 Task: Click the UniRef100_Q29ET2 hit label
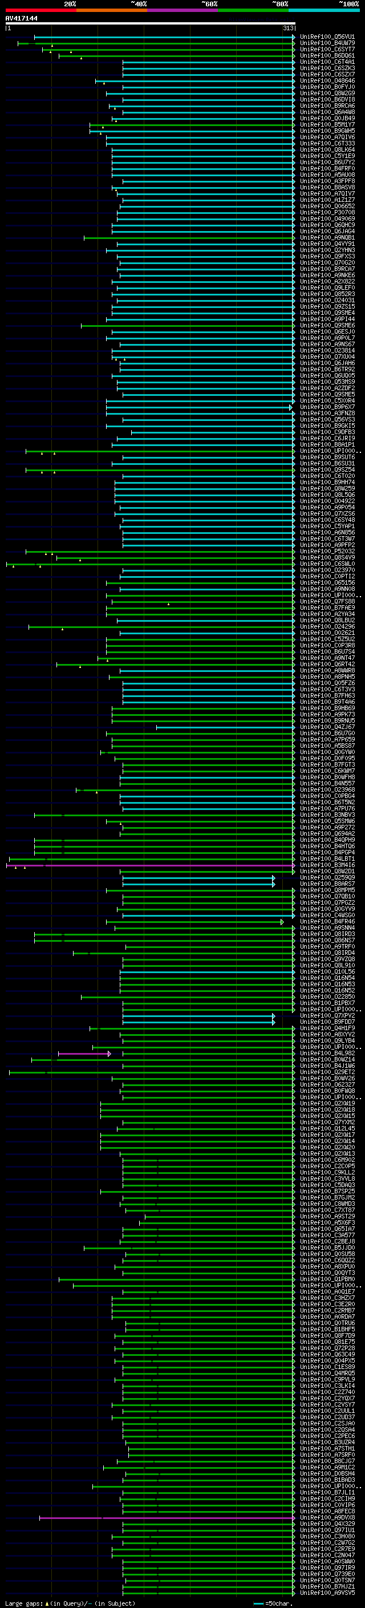327,1072
